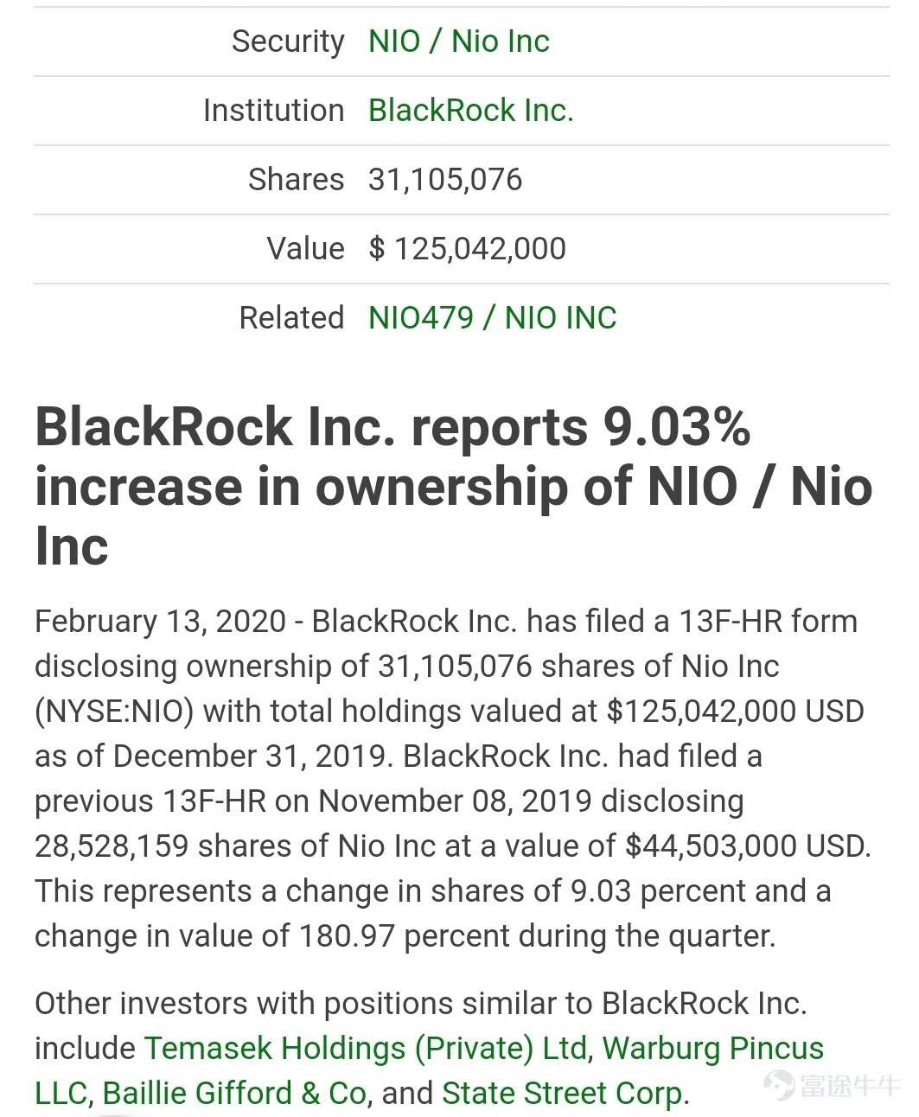The width and height of the screenshot is (919, 1117).
Task: Click the 富途牛牛 watermark text
Action: (x=850, y=1085)
